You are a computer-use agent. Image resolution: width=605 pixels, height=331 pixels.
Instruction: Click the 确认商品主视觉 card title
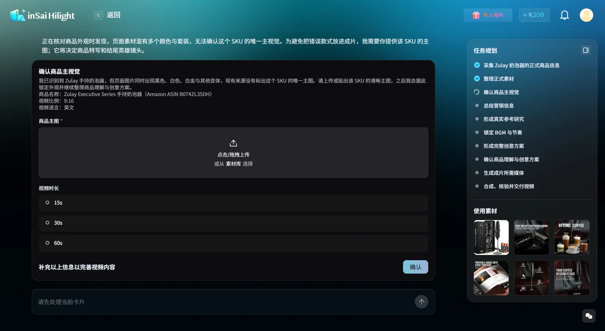pyautogui.click(x=59, y=71)
